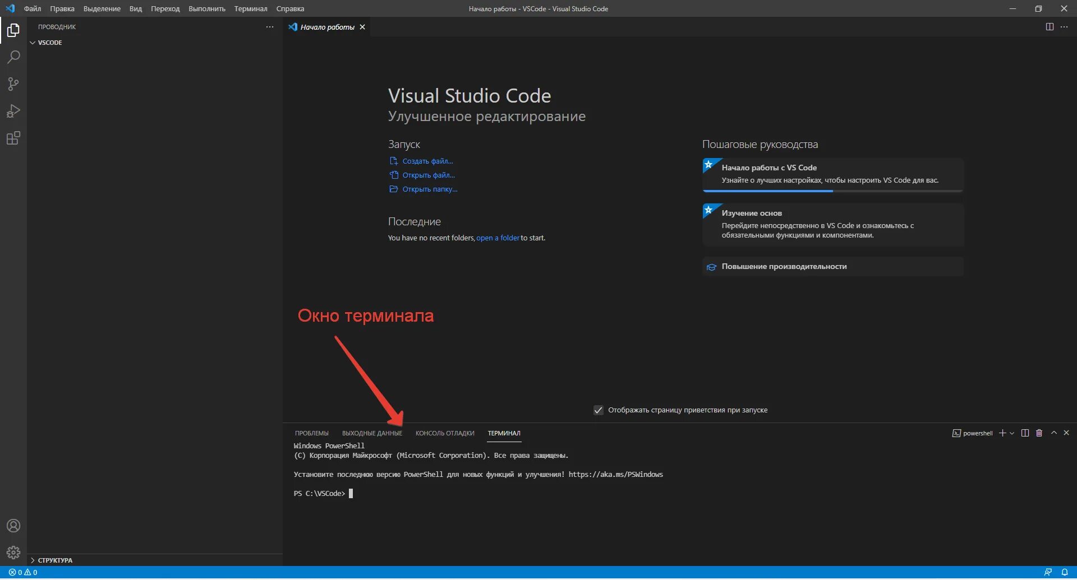This screenshot has height=580, width=1077.
Task: Split the terminal pane
Action: pos(1025,433)
